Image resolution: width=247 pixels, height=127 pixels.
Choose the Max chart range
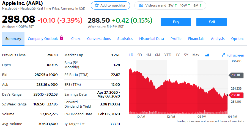click(x=196, y=55)
